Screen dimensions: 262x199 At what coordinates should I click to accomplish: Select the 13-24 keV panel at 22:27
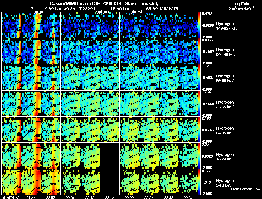tap(149, 156)
